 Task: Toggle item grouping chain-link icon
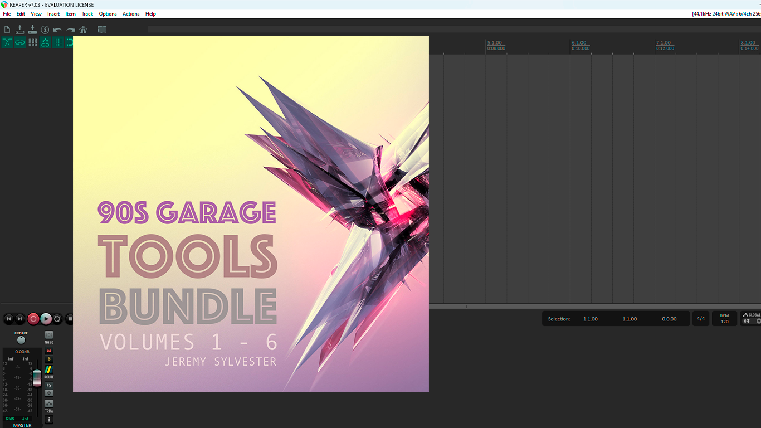tap(19, 42)
